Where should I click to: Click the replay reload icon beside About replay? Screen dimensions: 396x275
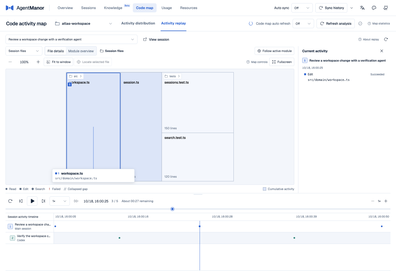pos(386,39)
